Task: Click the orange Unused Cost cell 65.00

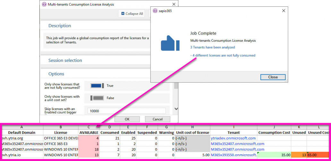Action: (318, 155)
